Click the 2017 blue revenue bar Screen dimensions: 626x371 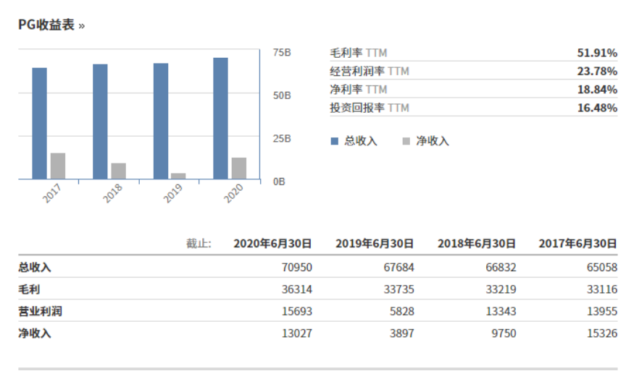(x=40, y=124)
